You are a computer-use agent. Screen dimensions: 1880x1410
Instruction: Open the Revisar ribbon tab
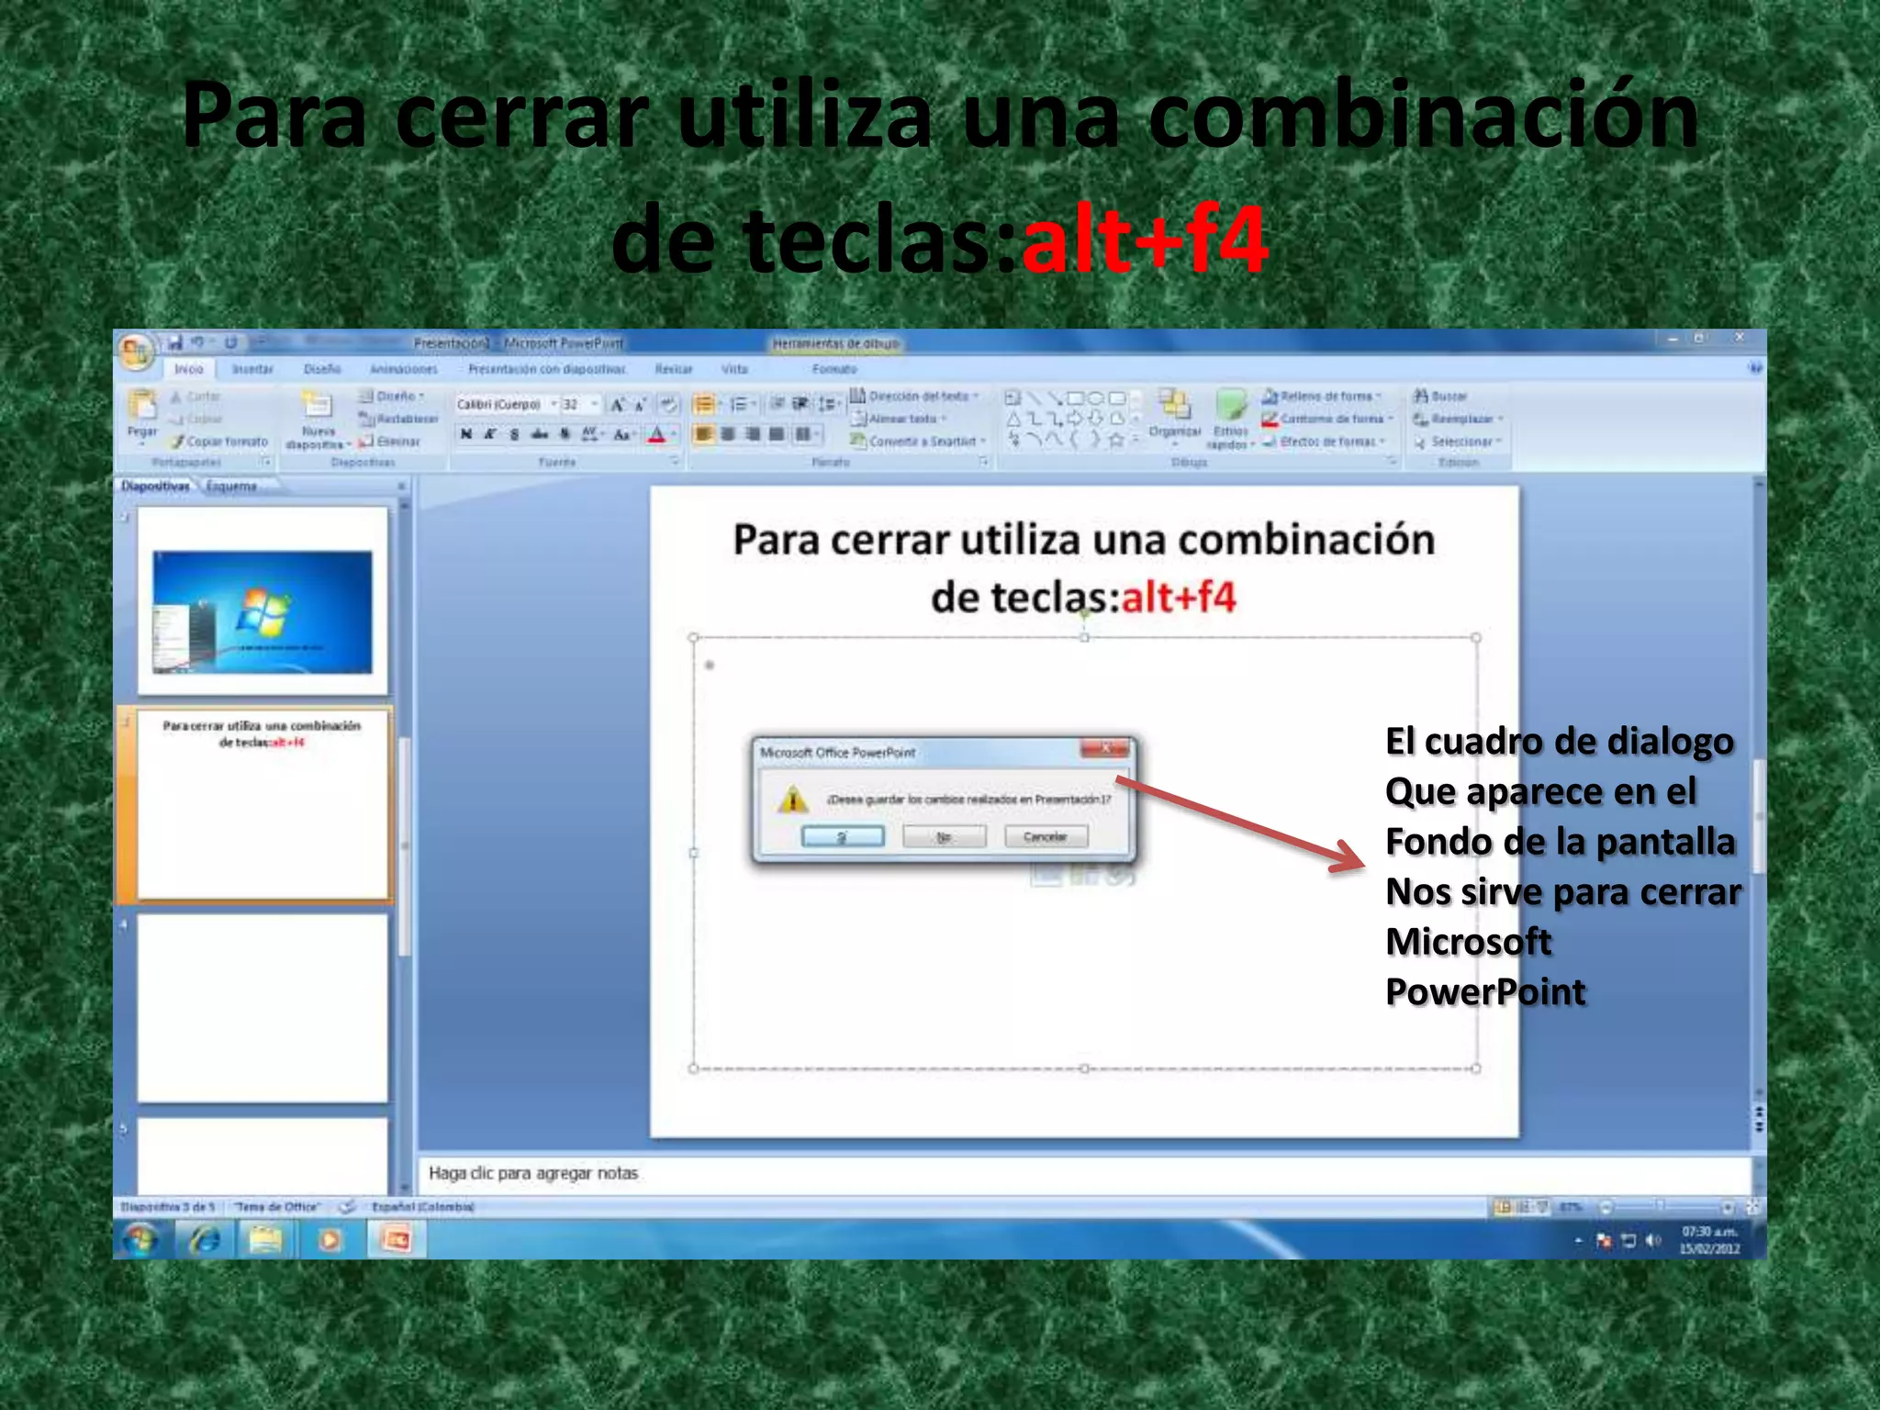674,369
